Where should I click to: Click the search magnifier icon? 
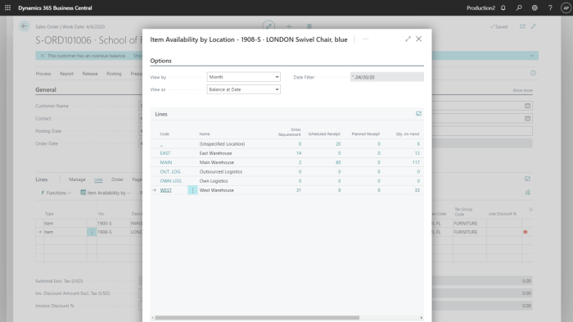tap(519, 7)
